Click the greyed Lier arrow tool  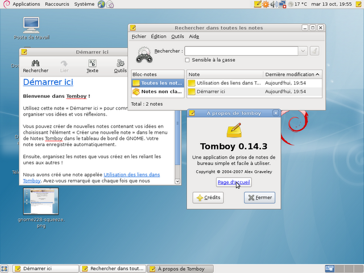point(64,67)
